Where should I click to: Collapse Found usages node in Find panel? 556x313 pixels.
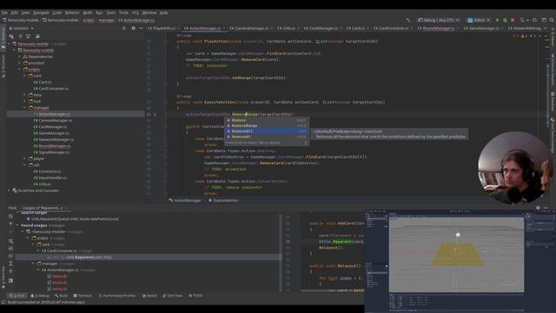17,225
